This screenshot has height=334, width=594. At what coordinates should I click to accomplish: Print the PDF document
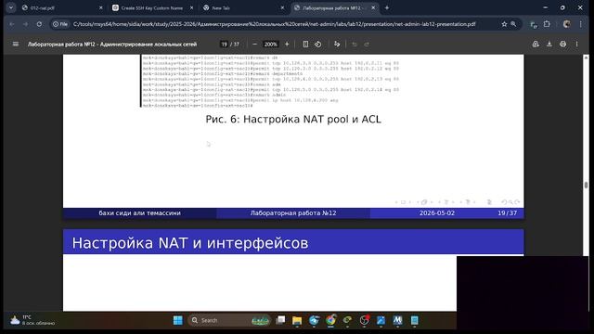click(x=563, y=45)
